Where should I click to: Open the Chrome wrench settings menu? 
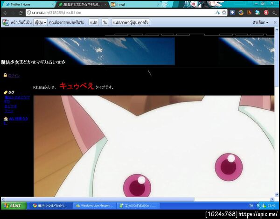click(274, 13)
